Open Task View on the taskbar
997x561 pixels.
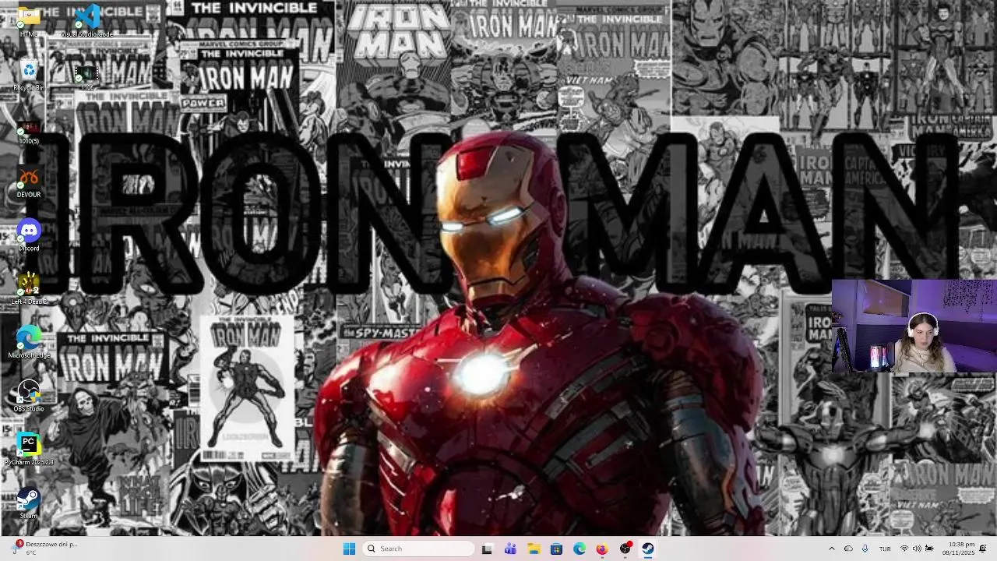[487, 549]
